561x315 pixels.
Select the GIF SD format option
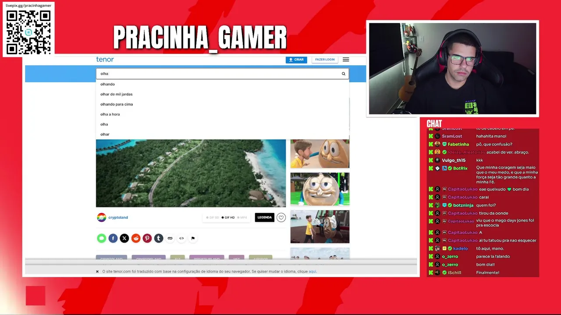click(x=213, y=217)
